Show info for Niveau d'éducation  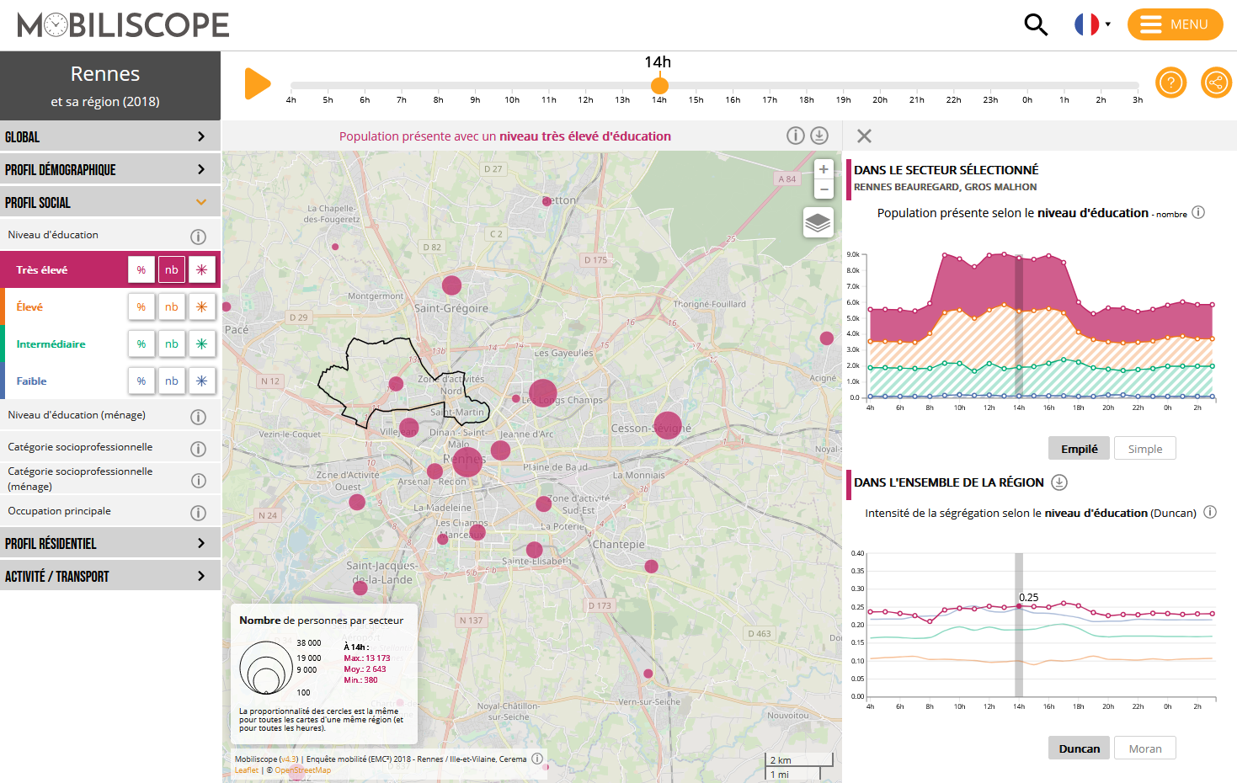click(x=198, y=237)
